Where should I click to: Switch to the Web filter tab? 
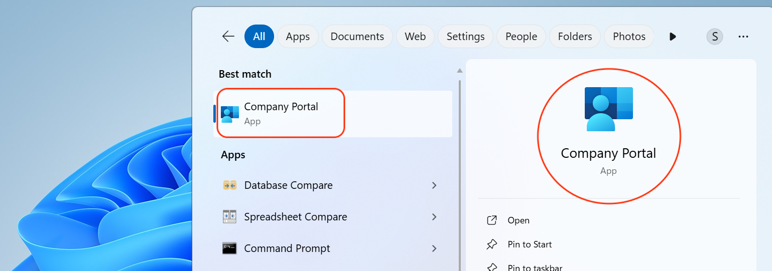point(415,37)
